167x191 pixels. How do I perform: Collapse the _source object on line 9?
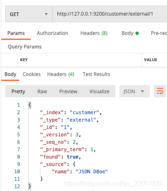point(74,164)
